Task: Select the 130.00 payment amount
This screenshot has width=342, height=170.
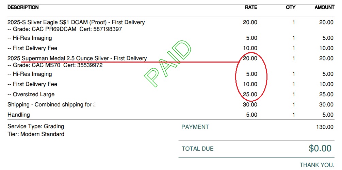Action: point(325,127)
